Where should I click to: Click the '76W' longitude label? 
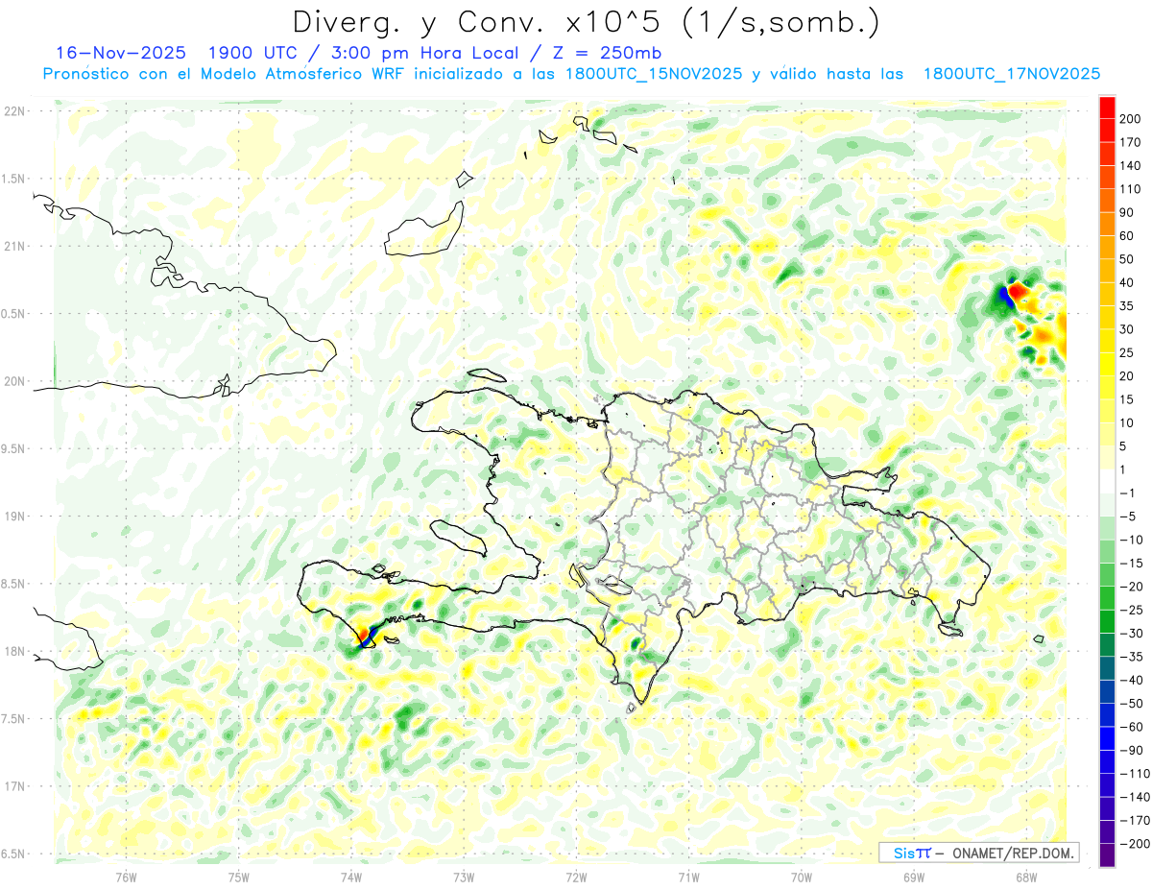(x=126, y=877)
